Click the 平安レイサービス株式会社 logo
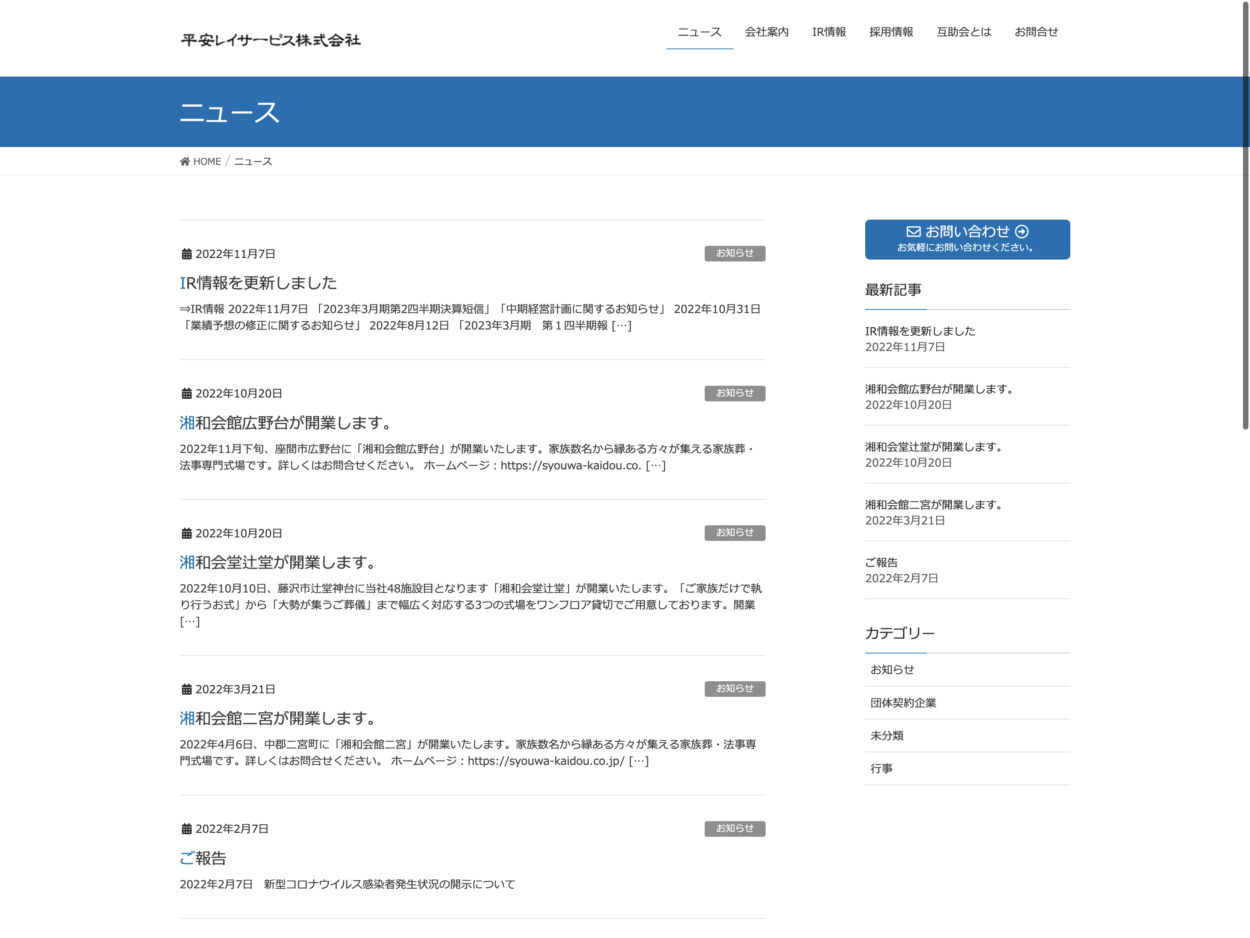This screenshot has height=938, width=1250. click(271, 40)
